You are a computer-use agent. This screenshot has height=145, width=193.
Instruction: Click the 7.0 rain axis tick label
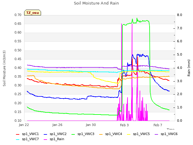click(x=179, y=28)
